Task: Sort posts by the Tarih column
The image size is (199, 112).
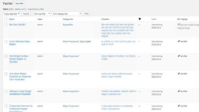Action: click(x=154, y=19)
